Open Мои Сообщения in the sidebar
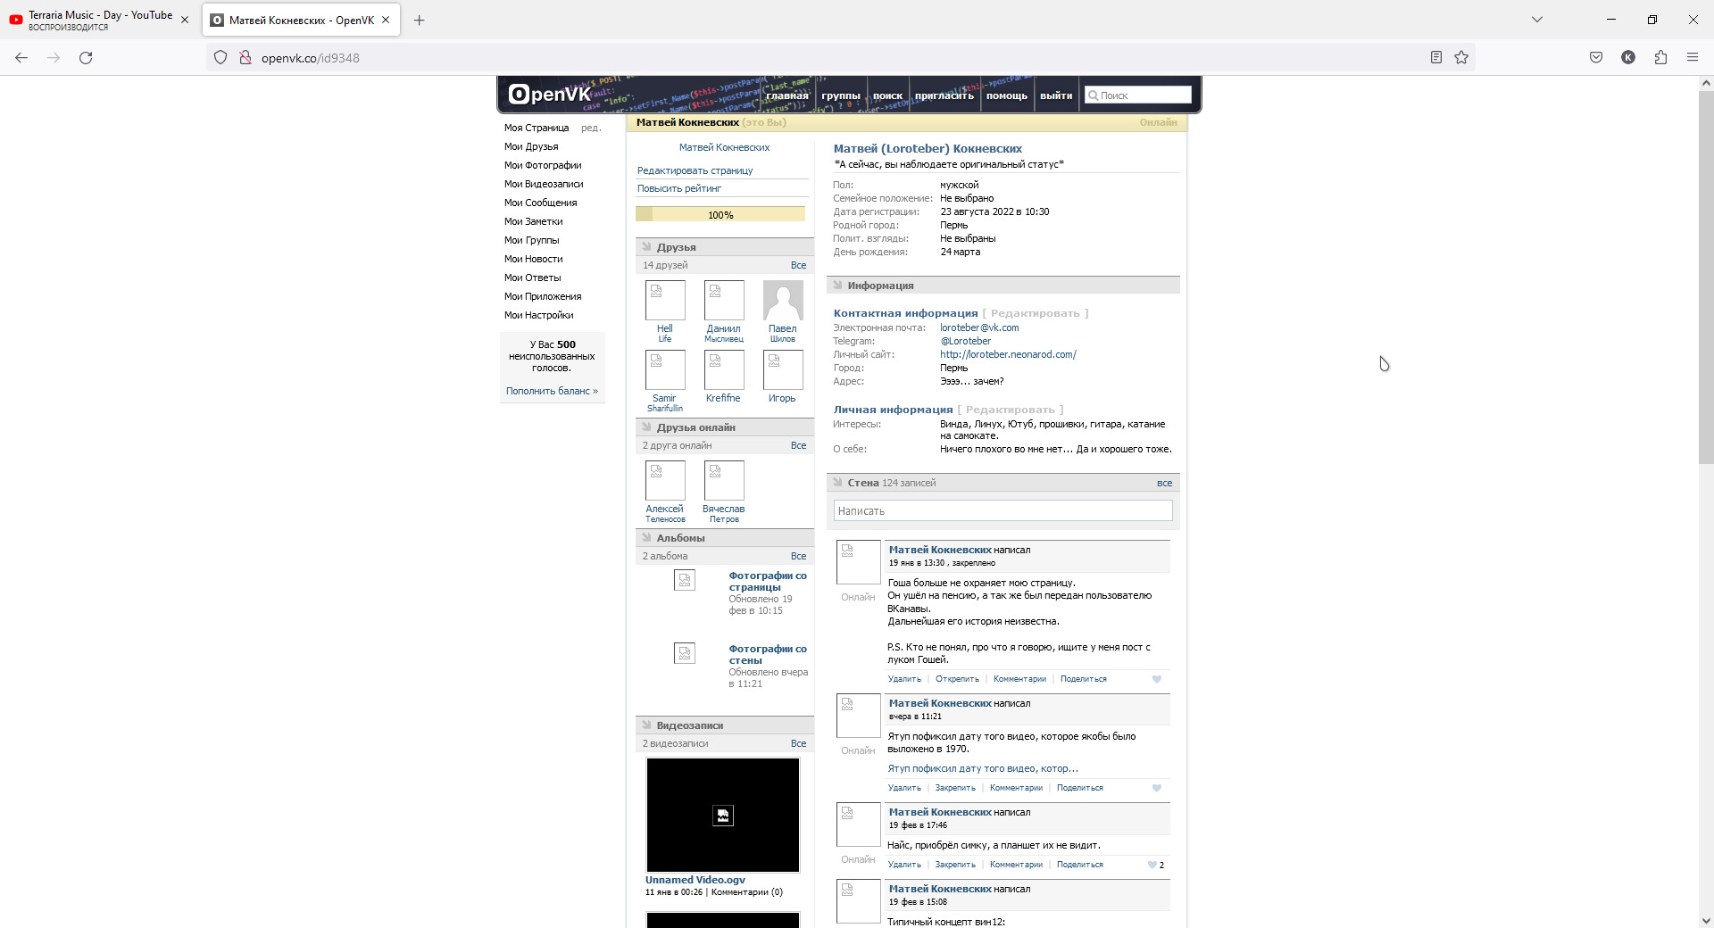1714x928 pixels. [x=540, y=203]
